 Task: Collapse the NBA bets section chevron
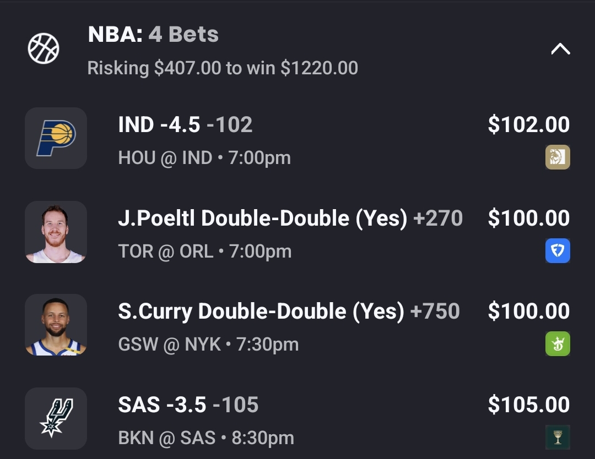click(560, 50)
